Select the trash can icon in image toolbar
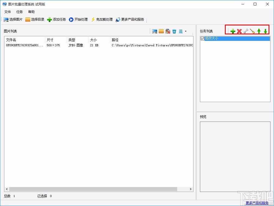Image resolution: width=274 pixels, height=206 pixels. (x=174, y=31)
